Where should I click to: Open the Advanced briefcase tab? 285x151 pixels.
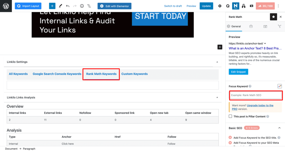click(x=251, y=26)
